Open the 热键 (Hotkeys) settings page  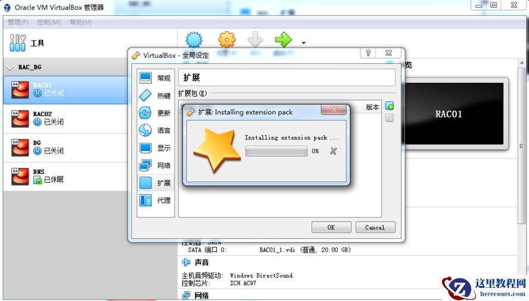[x=155, y=95]
